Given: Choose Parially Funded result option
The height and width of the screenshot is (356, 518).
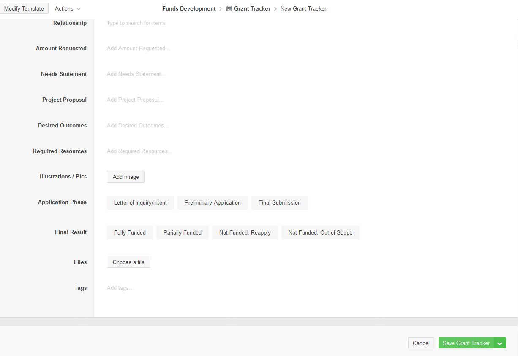Looking at the screenshot, I should [182, 233].
